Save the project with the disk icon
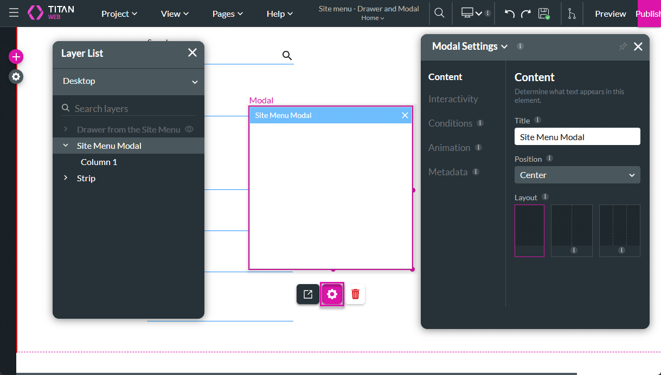Viewport: 661px width, 375px height. tap(544, 14)
